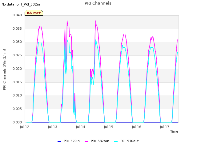Click the 'Time' x-axis label
Image resolution: width=197 pixels, height=147 pixels.
[x=174, y=131]
